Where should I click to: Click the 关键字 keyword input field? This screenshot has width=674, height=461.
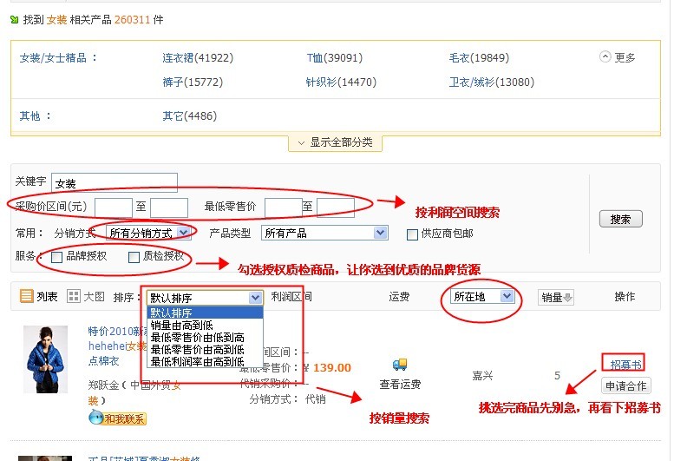pyautogui.click(x=115, y=183)
